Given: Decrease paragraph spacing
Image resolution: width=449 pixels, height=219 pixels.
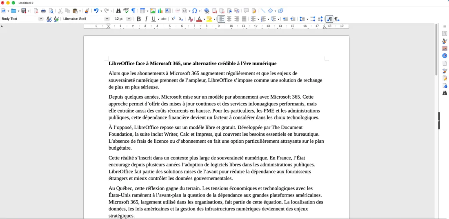Looking at the screenshot, I should tap(320, 19).
